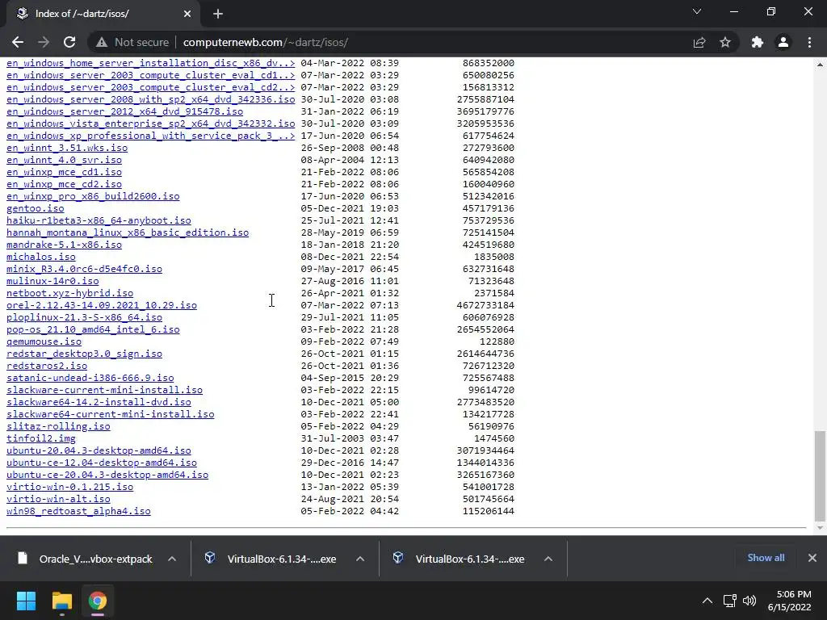Download en_winxp_mce_cd2.iso
This screenshot has width=827, height=620.
pyautogui.click(x=64, y=184)
